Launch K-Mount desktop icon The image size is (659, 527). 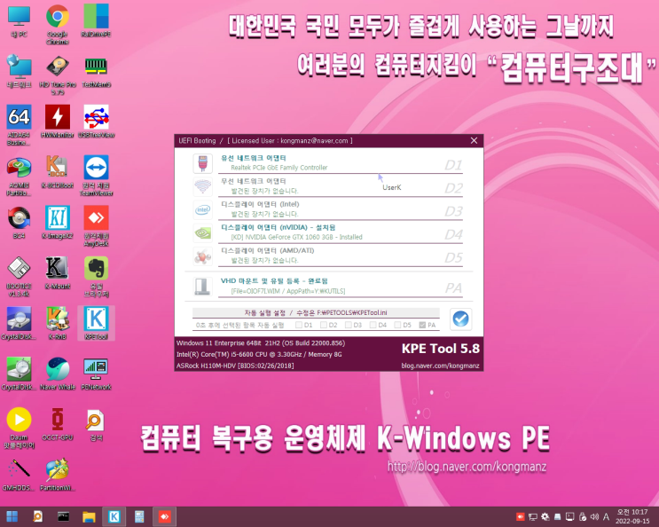(58, 273)
